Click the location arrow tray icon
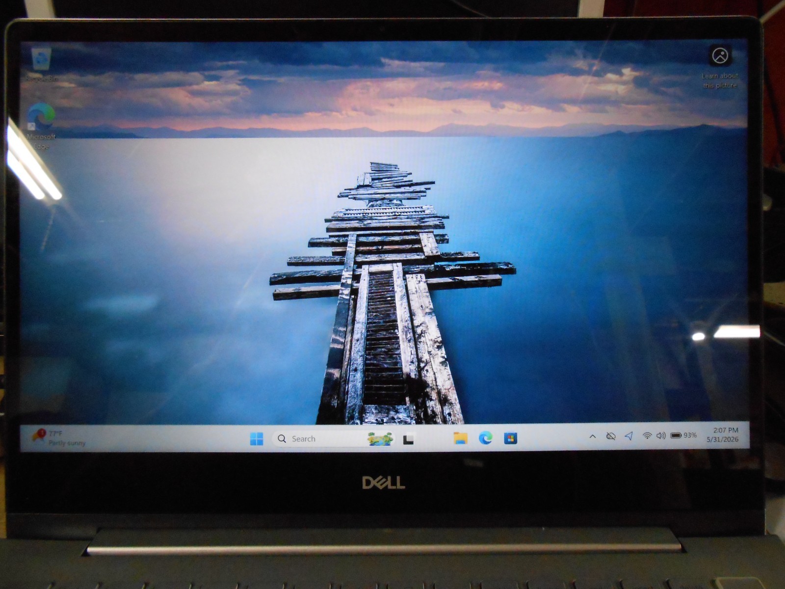The image size is (785, 589). pyautogui.click(x=628, y=436)
